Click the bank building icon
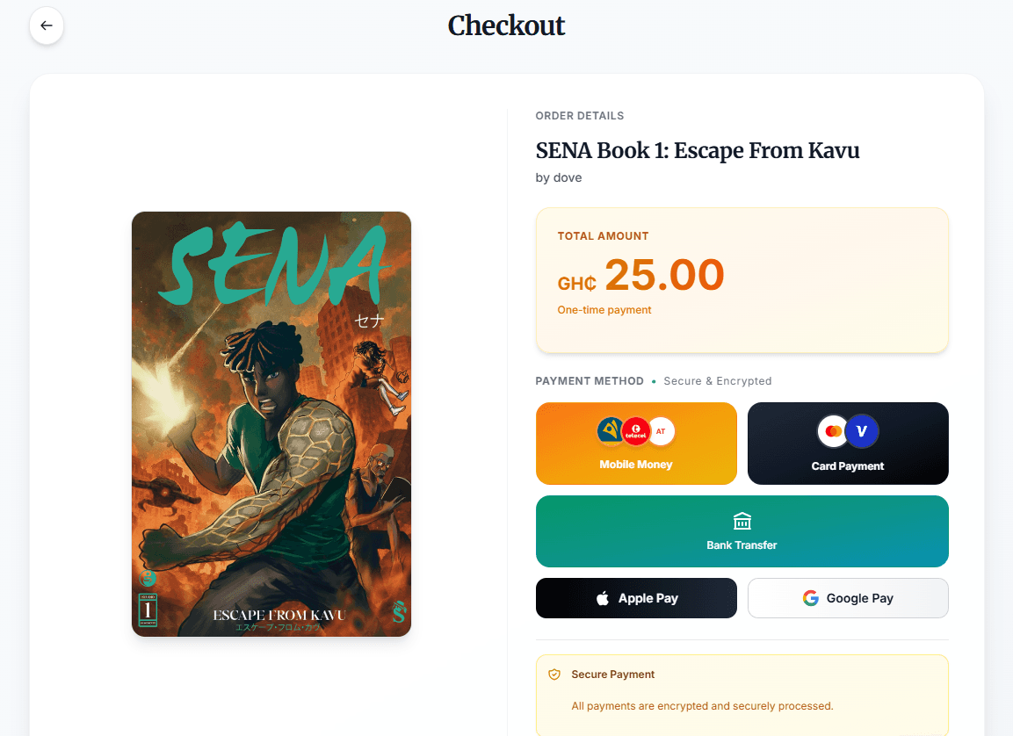 [742, 522]
